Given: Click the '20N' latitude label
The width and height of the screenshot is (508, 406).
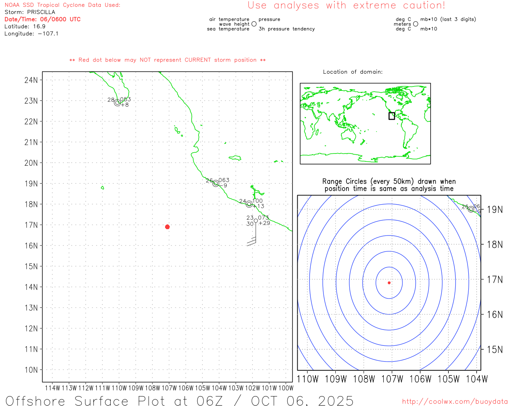Looking at the screenshot, I should (31, 163).
